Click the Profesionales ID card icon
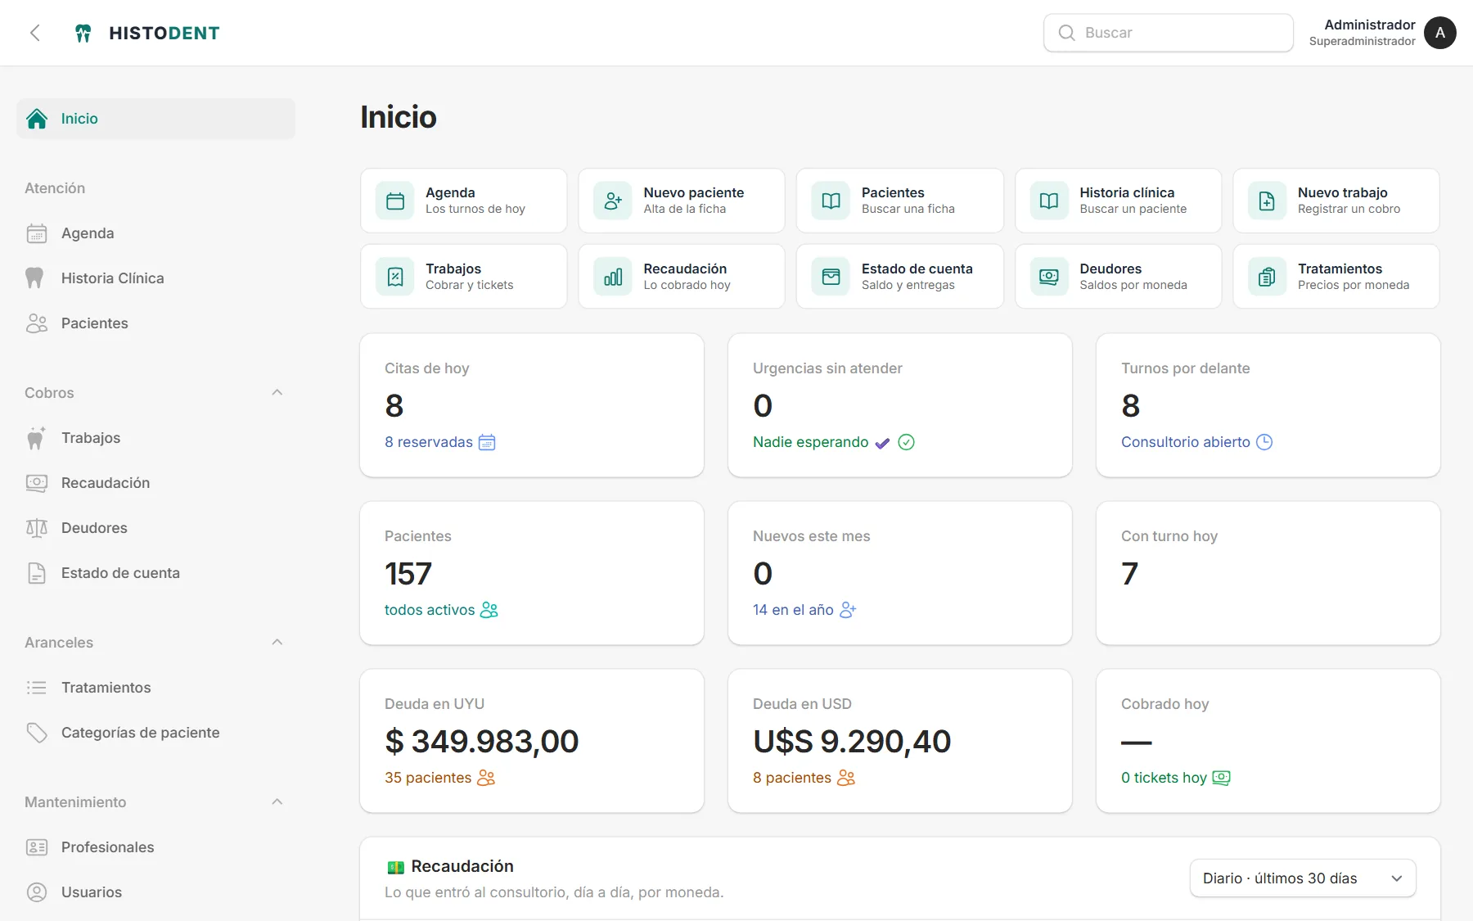 pos(37,847)
